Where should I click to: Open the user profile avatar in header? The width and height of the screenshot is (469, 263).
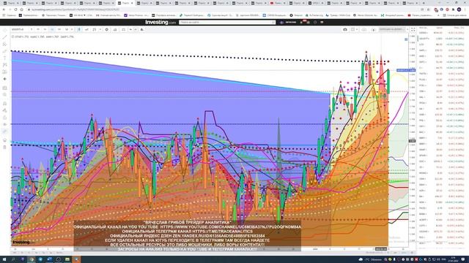click(281, 23)
